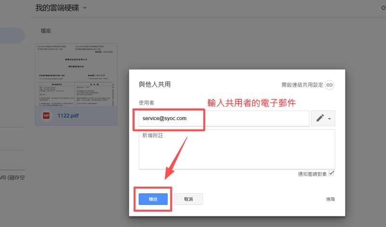Toggle the 通知邀請對象 checkbox

(x=331, y=173)
